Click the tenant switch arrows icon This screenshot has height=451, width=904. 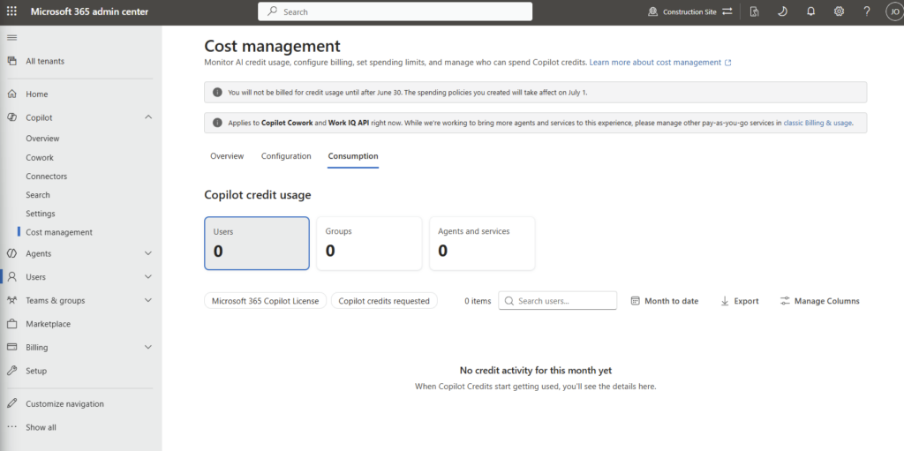click(x=727, y=11)
